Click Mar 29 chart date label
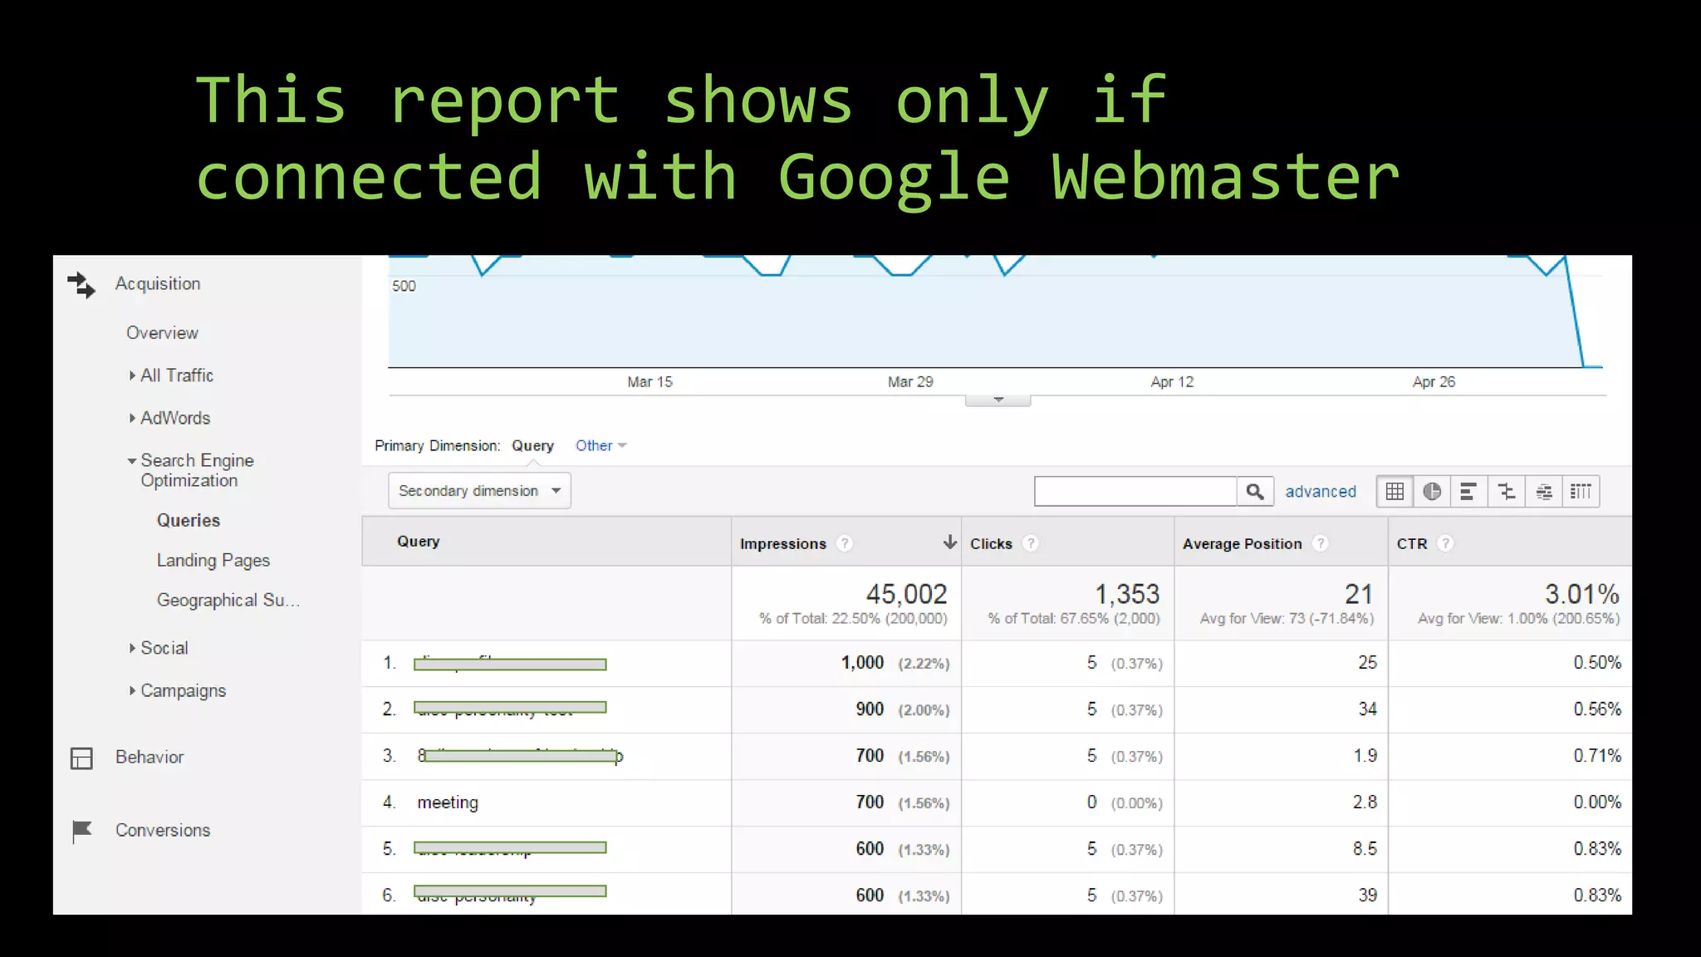Image resolution: width=1701 pixels, height=957 pixels. (910, 382)
